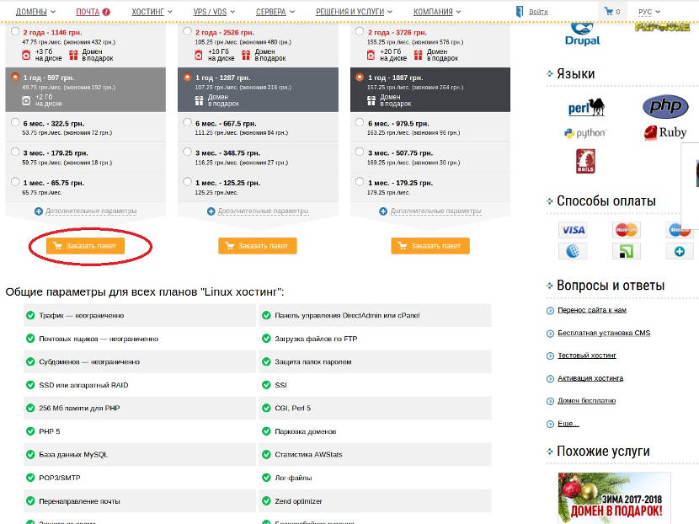Open the ДОМЕНЫ menu

click(x=35, y=12)
